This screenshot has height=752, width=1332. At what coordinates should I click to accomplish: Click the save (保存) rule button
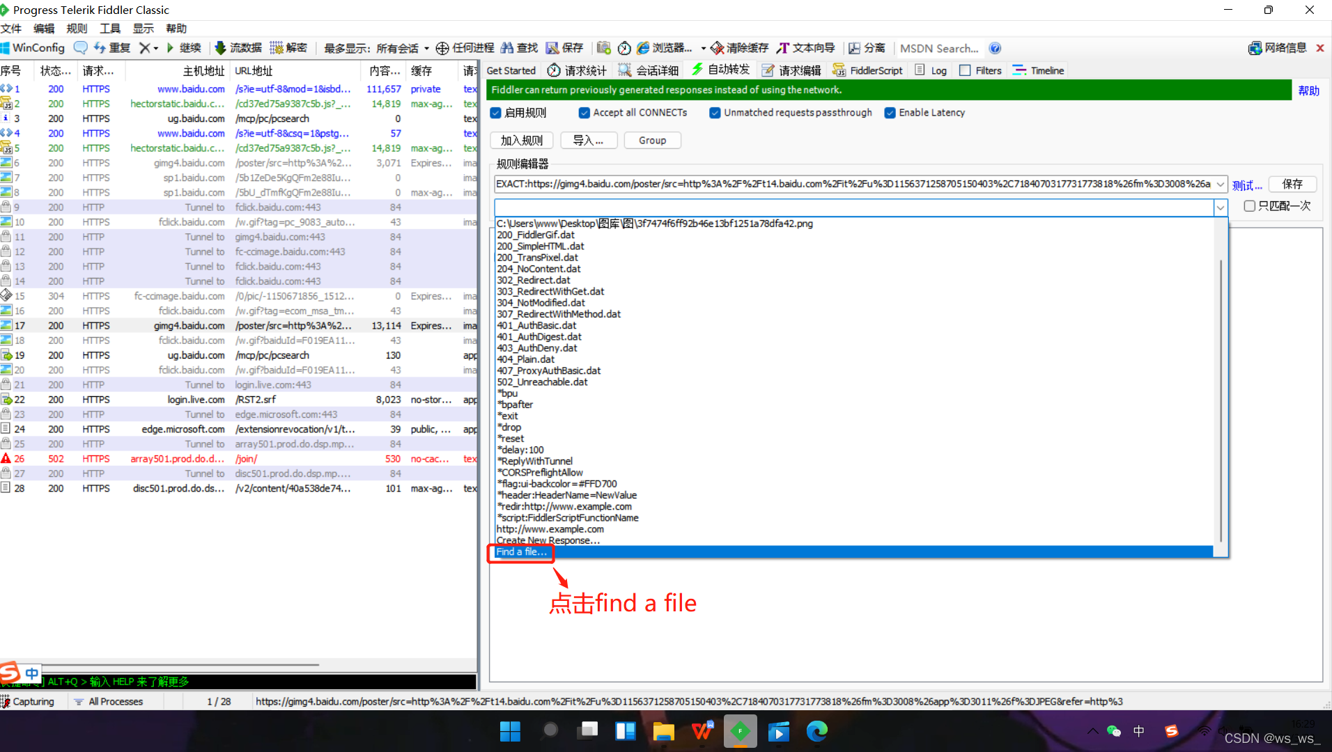(x=1293, y=184)
